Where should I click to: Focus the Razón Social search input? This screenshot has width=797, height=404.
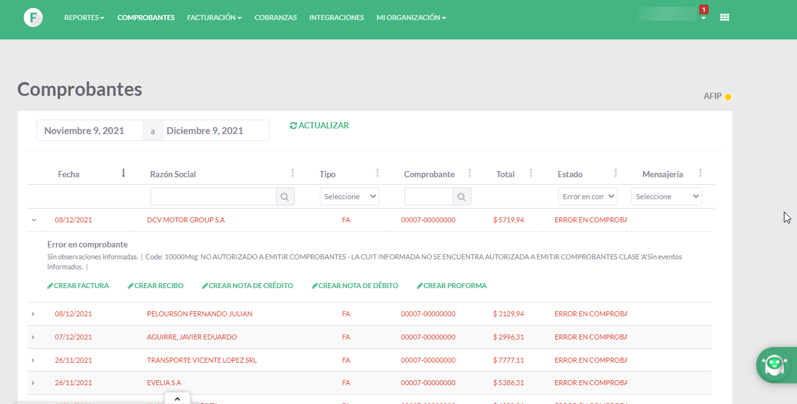(x=213, y=197)
